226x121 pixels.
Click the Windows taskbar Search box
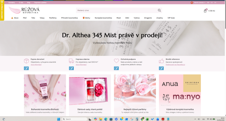[74, 119]
